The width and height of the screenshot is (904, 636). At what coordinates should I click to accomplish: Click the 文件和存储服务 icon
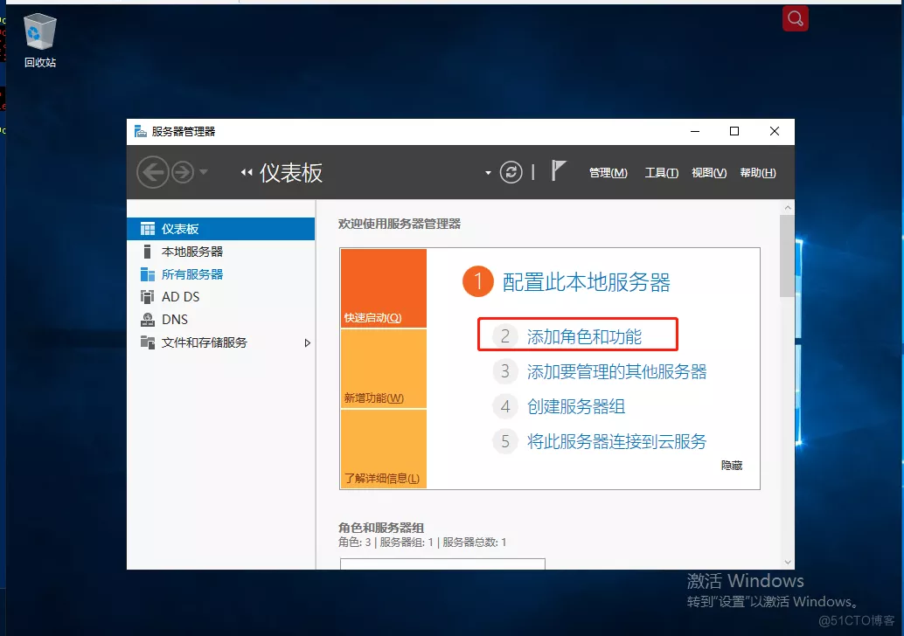[148, 342]
